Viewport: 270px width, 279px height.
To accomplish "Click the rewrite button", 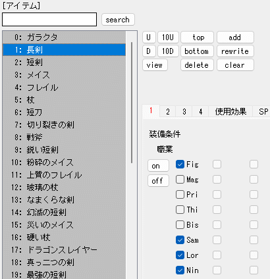I will (235, 51).
